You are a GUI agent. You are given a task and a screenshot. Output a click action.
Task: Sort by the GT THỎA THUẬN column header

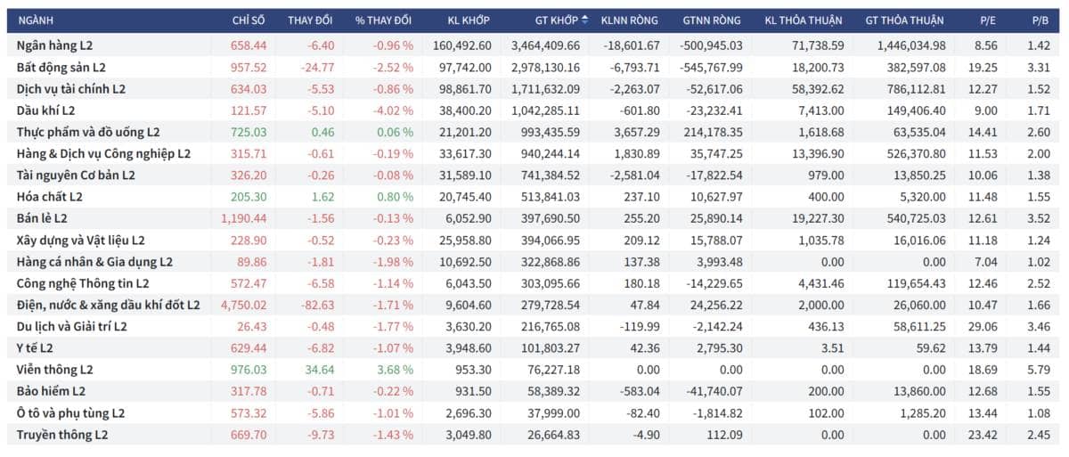(x=906, y=20)
